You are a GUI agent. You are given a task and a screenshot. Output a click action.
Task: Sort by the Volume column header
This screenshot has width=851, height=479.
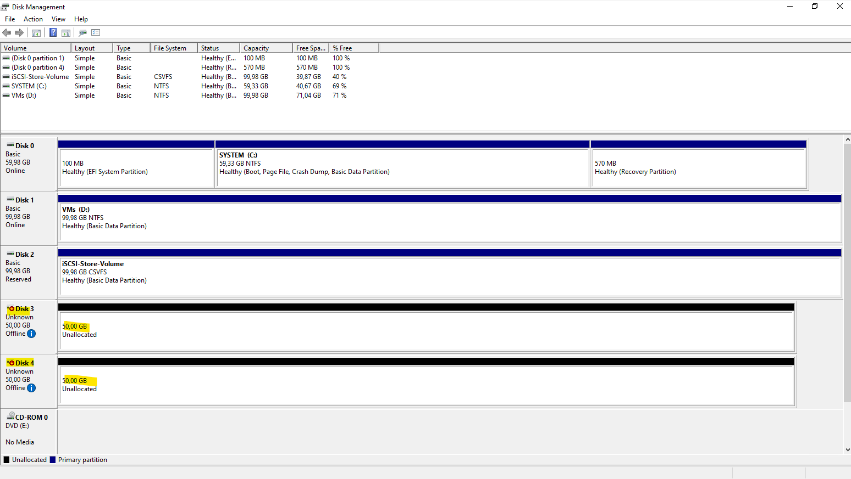click(36, 48)
